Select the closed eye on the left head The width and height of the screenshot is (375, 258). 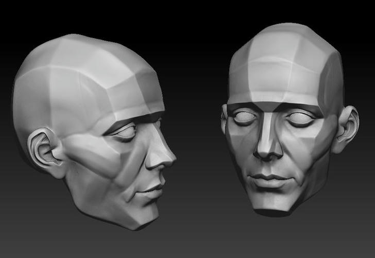click(125, 132)
